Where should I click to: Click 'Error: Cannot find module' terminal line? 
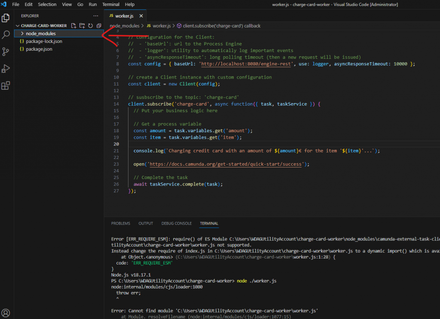pos(214,310)
